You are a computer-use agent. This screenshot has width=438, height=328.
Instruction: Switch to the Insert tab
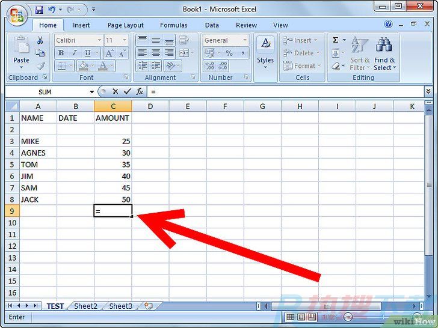pos(81,25)
